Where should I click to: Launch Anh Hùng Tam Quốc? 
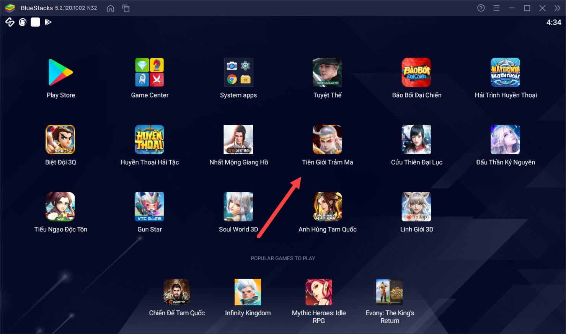pos(327,207)
